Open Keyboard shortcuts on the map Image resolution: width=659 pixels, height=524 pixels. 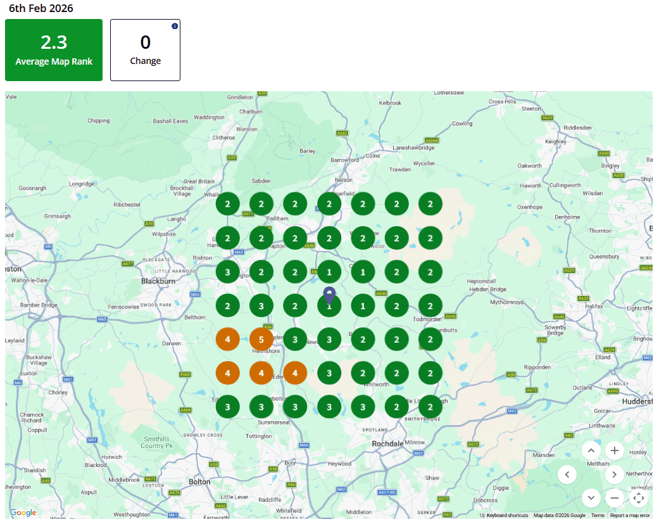point(507,516)
